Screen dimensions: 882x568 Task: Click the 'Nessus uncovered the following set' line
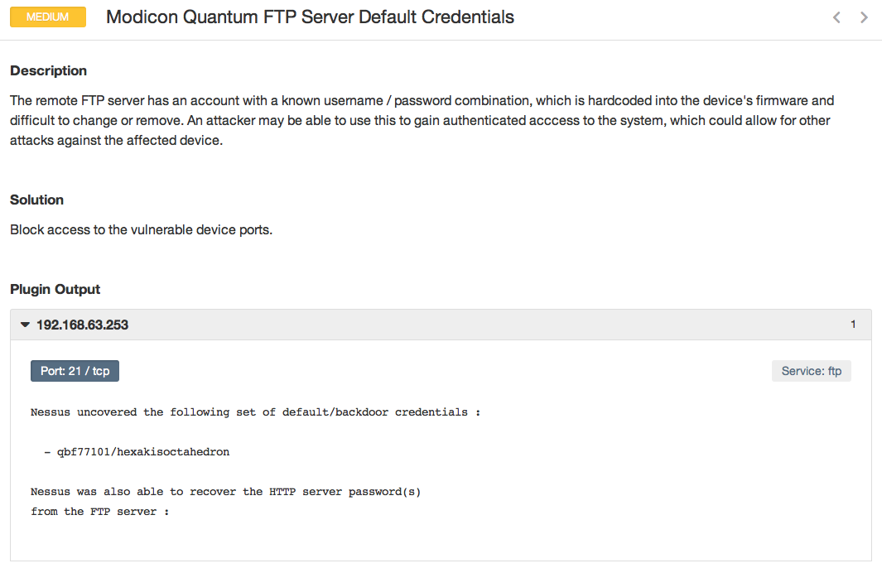[x=255, y=412]
